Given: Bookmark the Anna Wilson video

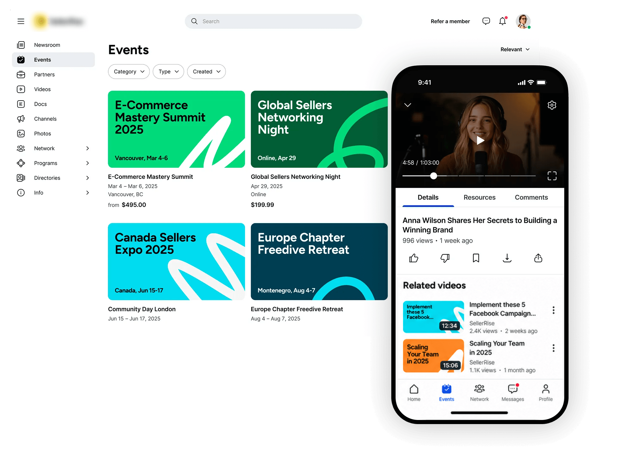Looking at the screenshot, I should pyautogui.click(x=476, y=258).
